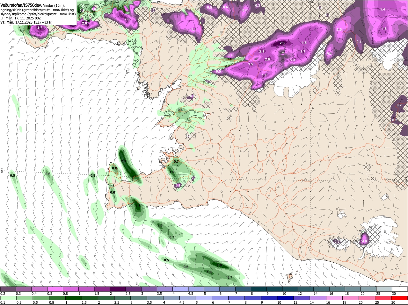Select the purple 2.1 snow value label
The width and height of the screenshot is (408, 305).
(x=262, y=51)
